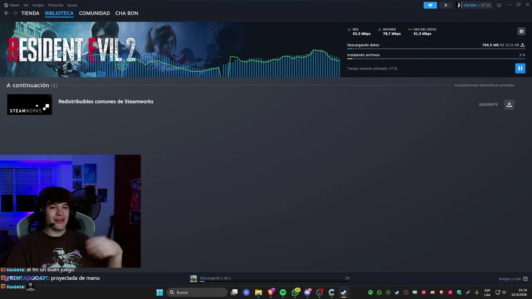Move Steamworks Redistributables to download next

509,104
